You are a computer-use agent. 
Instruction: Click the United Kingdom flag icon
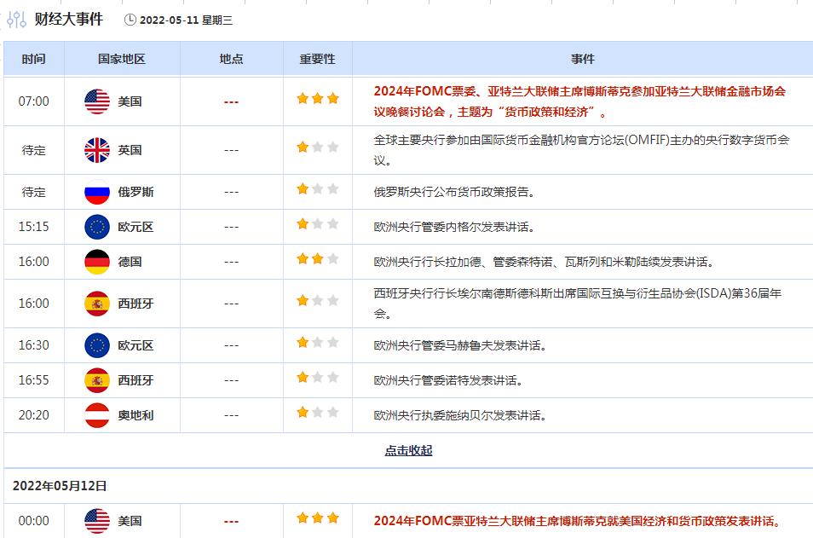pyautogui.click(x=97, y=150)
